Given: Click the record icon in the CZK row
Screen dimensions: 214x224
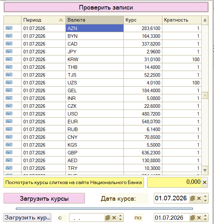Looking at the screenshot, I should click(x=9, y=106).
